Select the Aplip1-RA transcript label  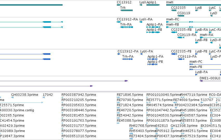point(155,25)
